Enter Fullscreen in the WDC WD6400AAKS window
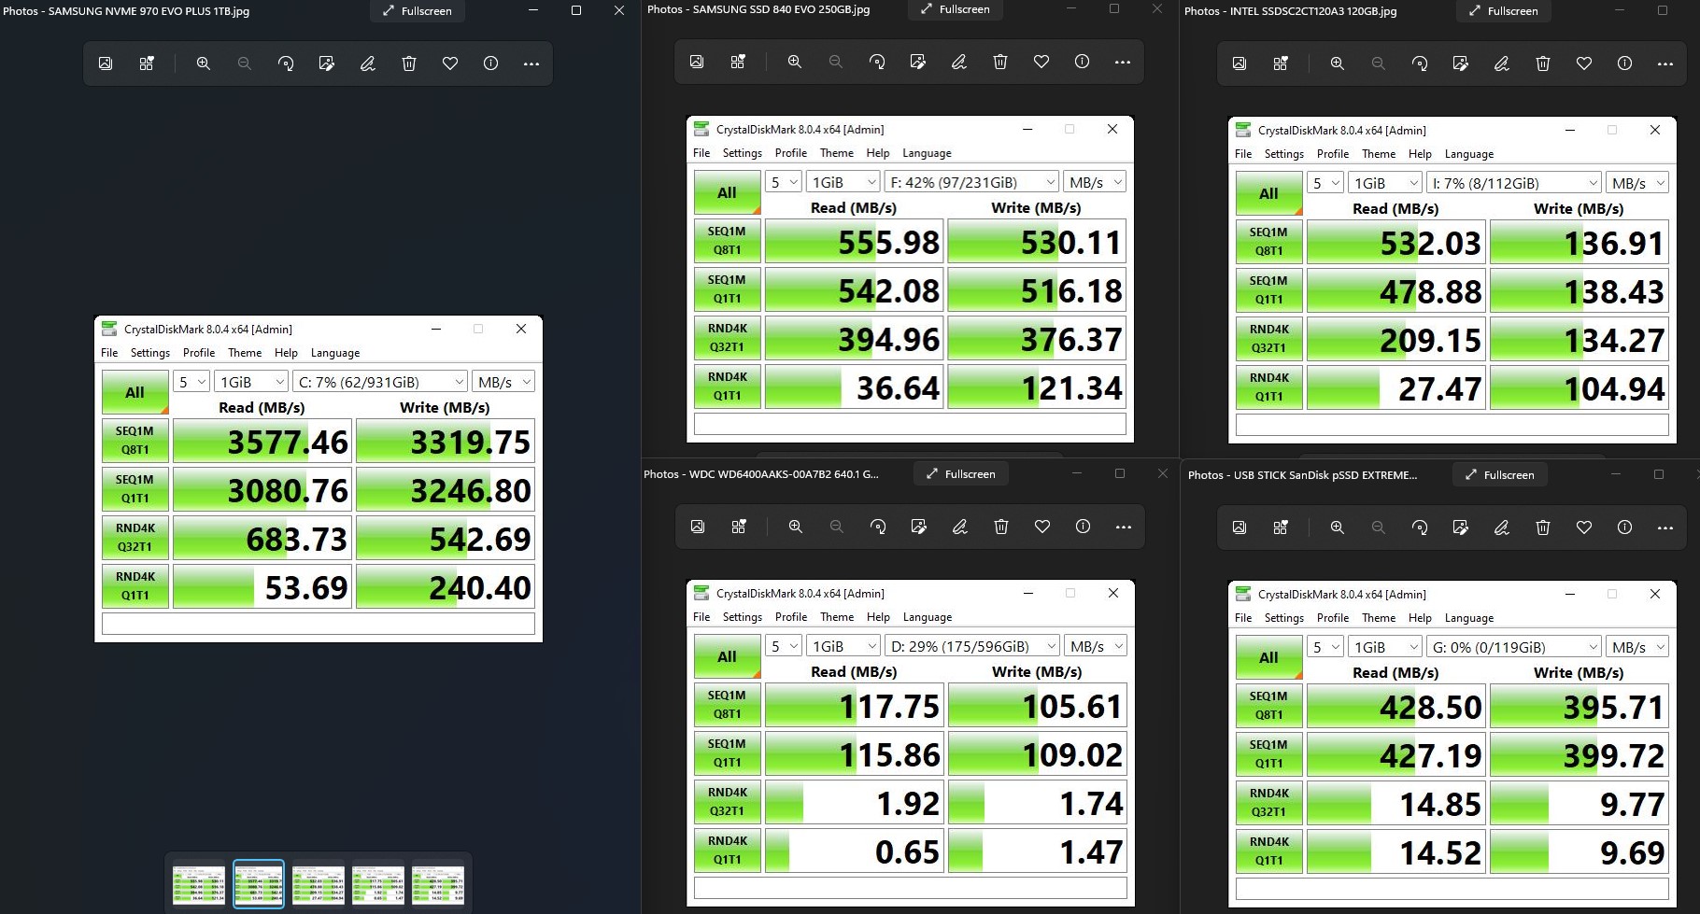Image resolution: width=1700 pixels, height=914 pixels. point(960,474)
